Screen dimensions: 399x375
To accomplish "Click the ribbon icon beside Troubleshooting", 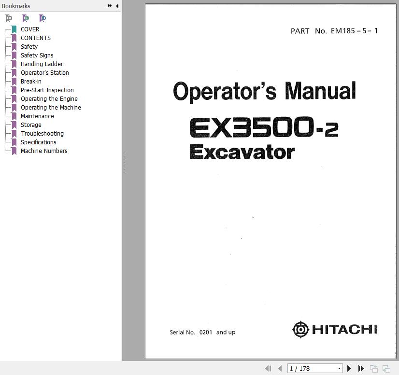I will coord(14,134).
